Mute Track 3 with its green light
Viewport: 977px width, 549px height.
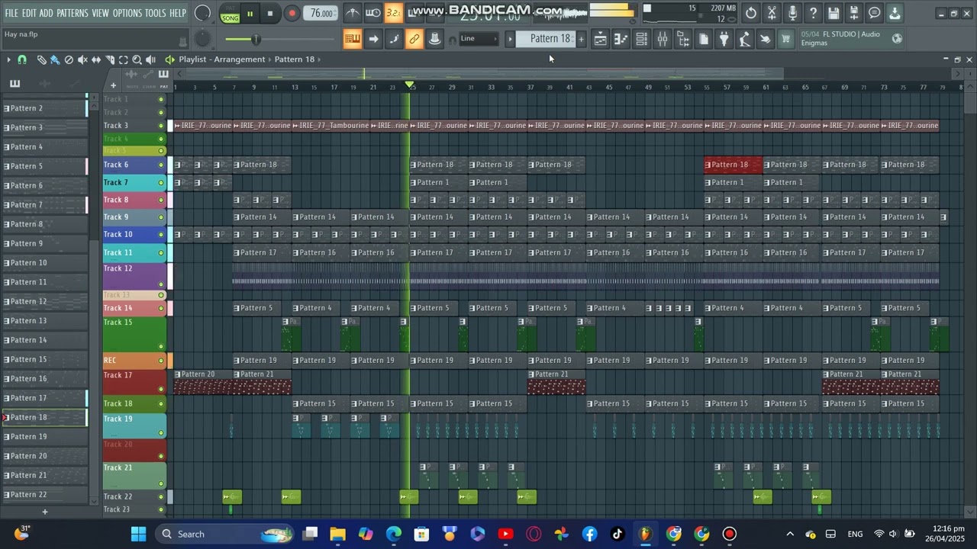(x=161, y=126)
